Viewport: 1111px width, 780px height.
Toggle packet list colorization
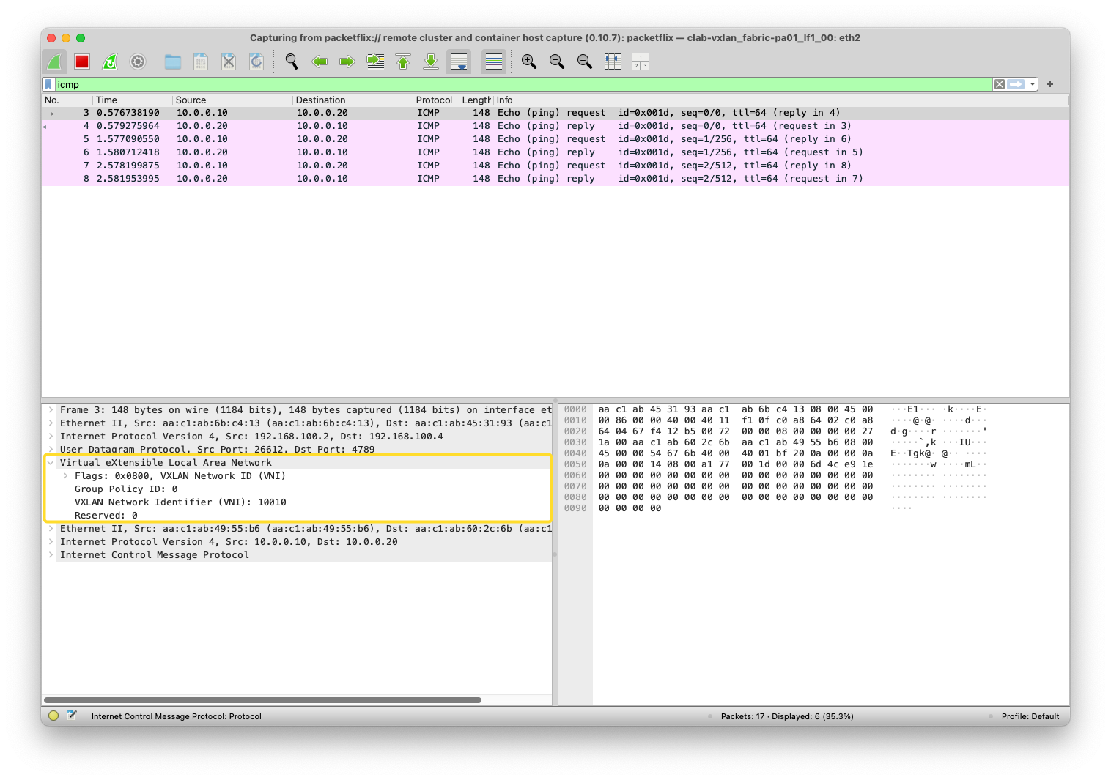(x=493, y=62)
